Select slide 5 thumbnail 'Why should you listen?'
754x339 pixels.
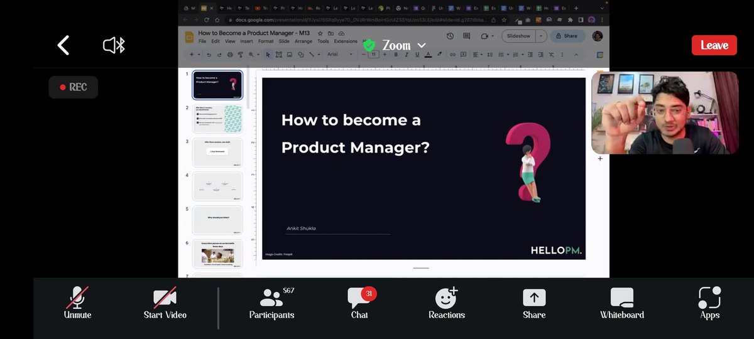click(x=217, y=220)
